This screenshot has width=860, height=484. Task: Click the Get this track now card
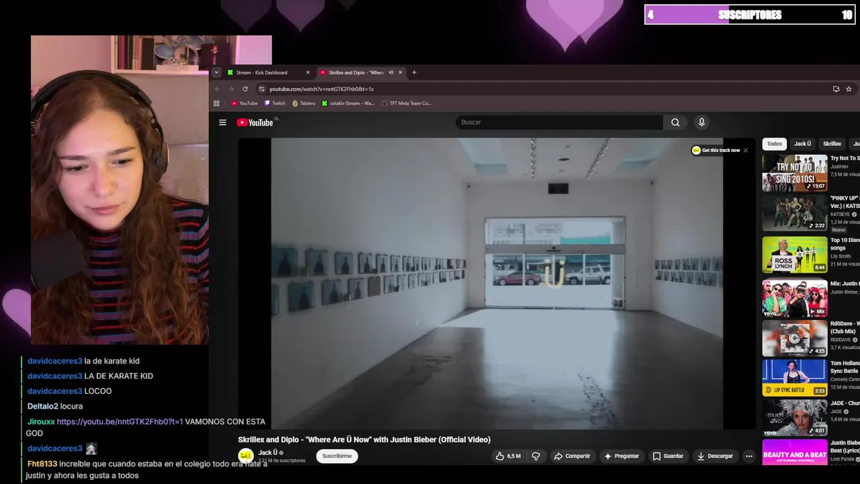pyautogui.click(x=716, y=150)
